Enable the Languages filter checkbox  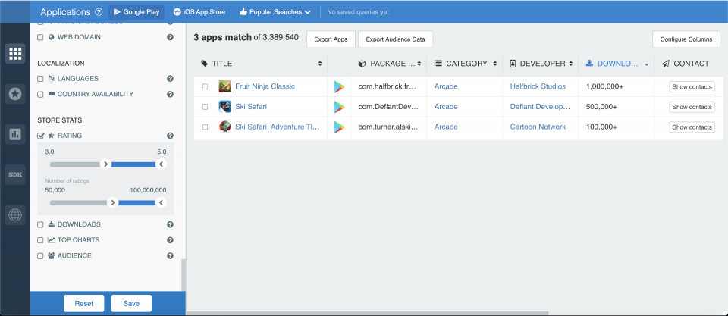pyautogui.click(x=40, y=79)
